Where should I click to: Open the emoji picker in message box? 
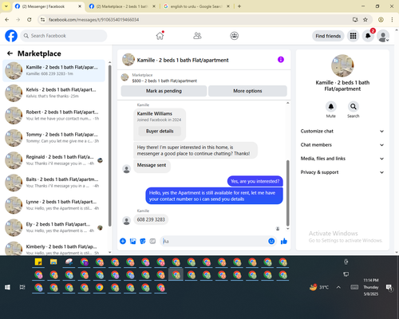[x=271, y=241]
